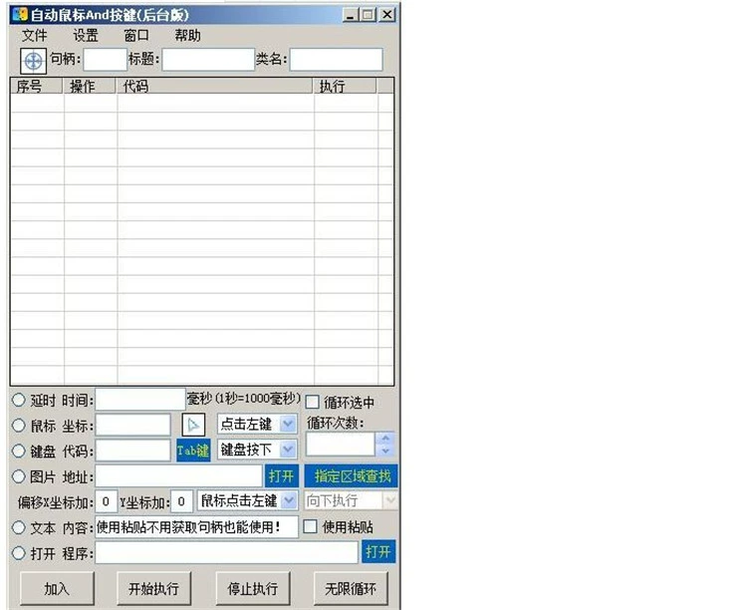
Task: Click the 偏移X坐标加 input field
Action: coord(107,501)
